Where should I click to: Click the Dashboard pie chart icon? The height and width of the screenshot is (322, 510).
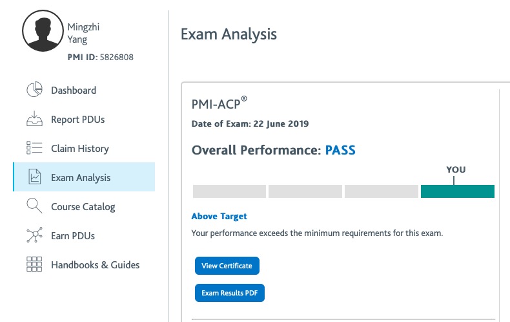[34, 90]
